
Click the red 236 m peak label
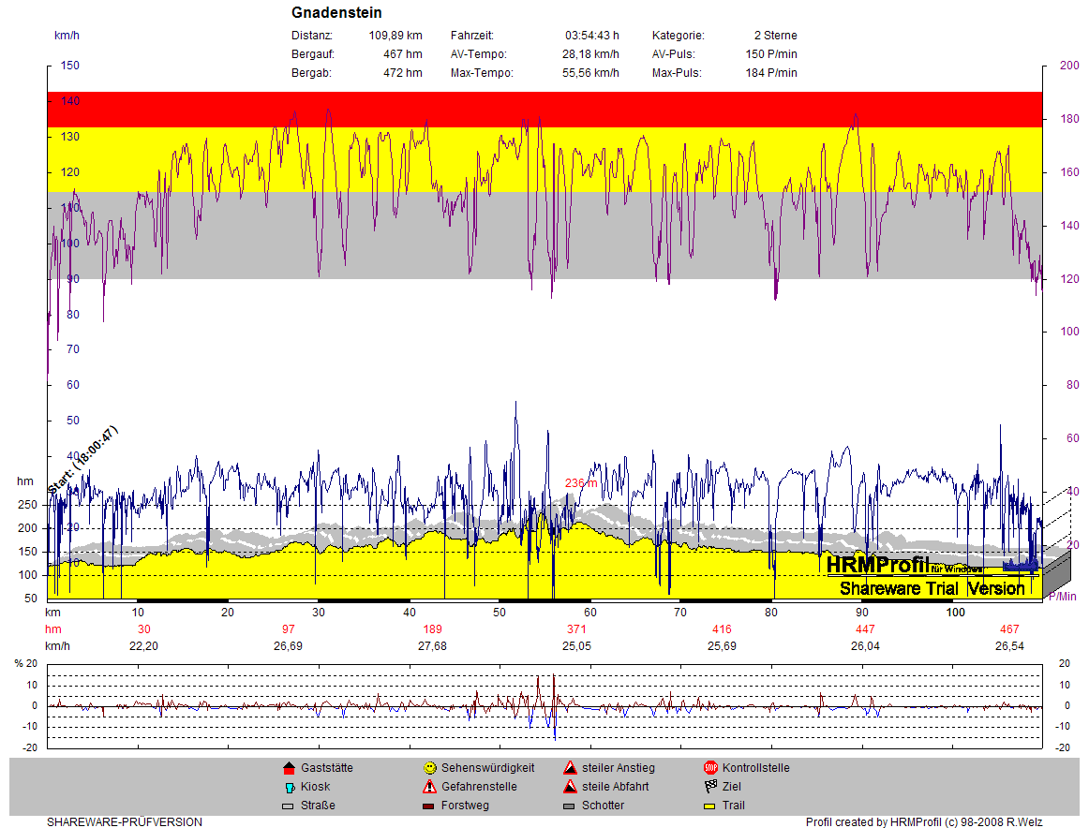(581, 483)
